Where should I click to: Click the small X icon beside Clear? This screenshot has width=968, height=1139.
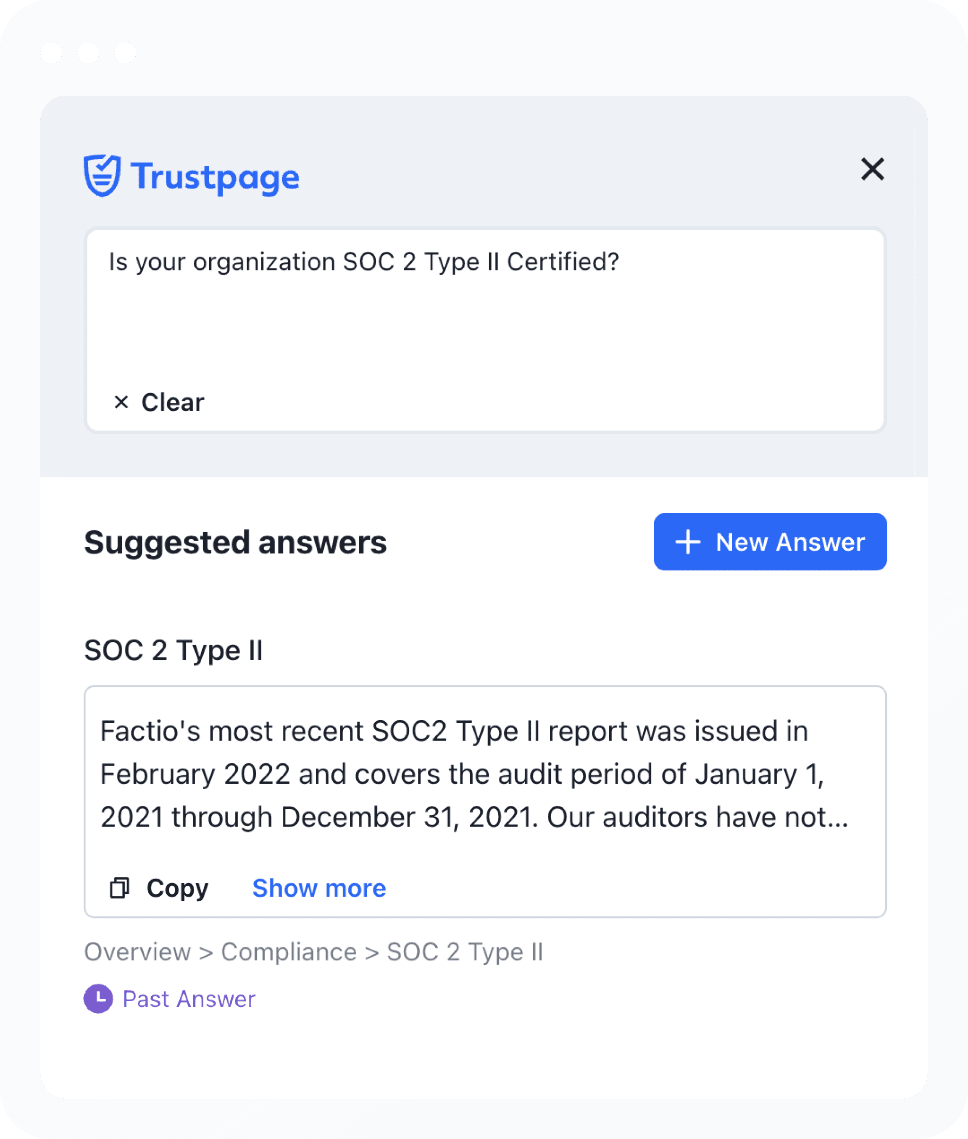pos(121,402)
